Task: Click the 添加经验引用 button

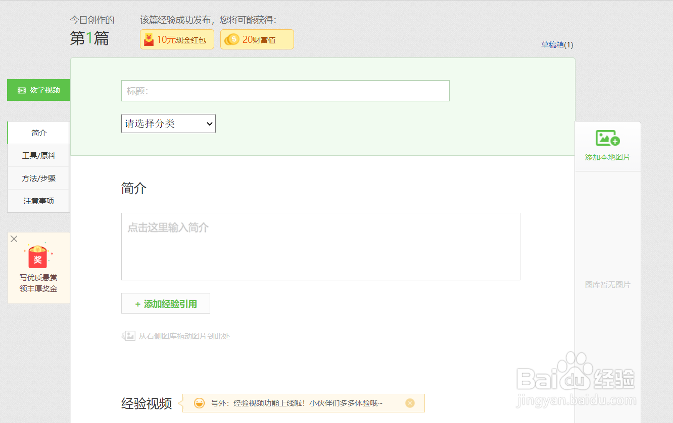Action: pos(165,303)
